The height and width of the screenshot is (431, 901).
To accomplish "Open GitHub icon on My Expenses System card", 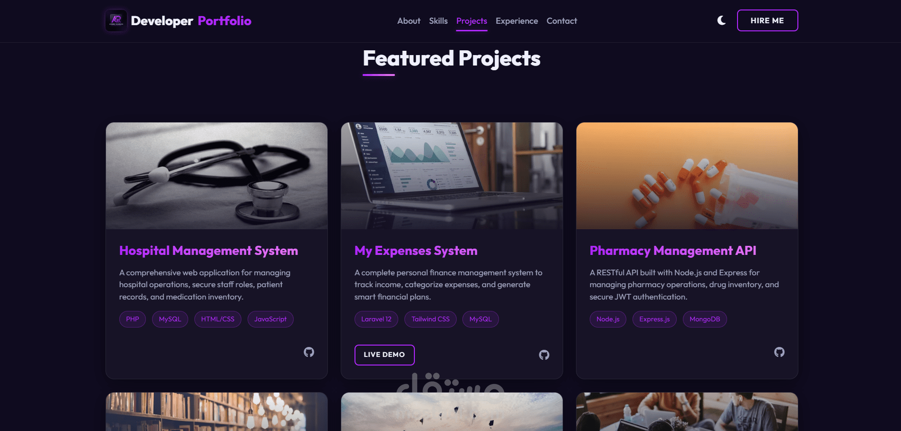I will click(544, 355).
